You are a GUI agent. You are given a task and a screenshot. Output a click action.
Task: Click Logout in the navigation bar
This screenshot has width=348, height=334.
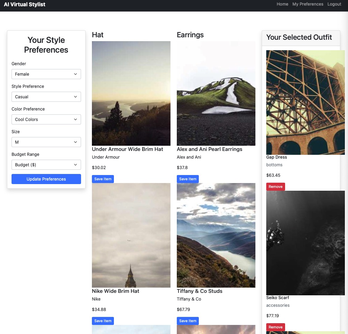click(334, 4)
